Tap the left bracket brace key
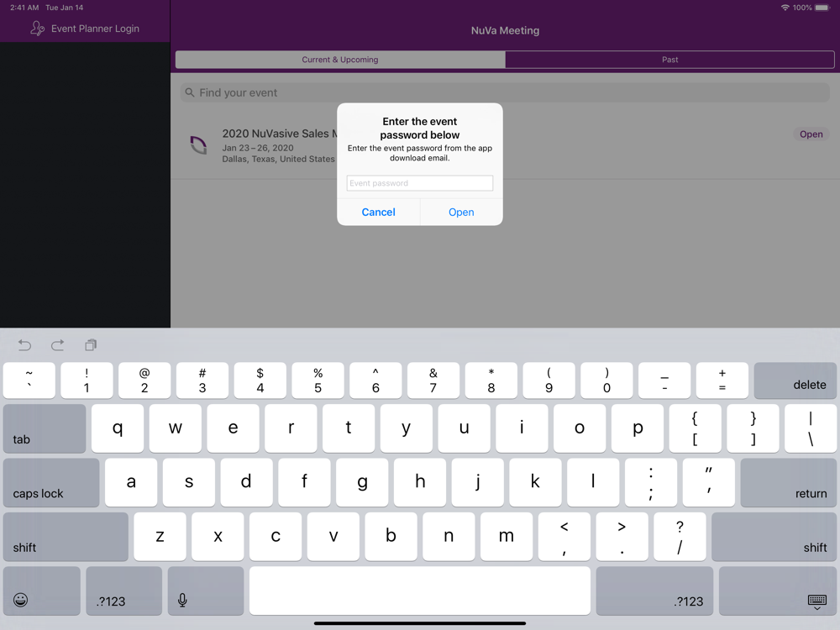Image resolution: width=840 pixels, height=630 pixels. click(x=695, y=428)
